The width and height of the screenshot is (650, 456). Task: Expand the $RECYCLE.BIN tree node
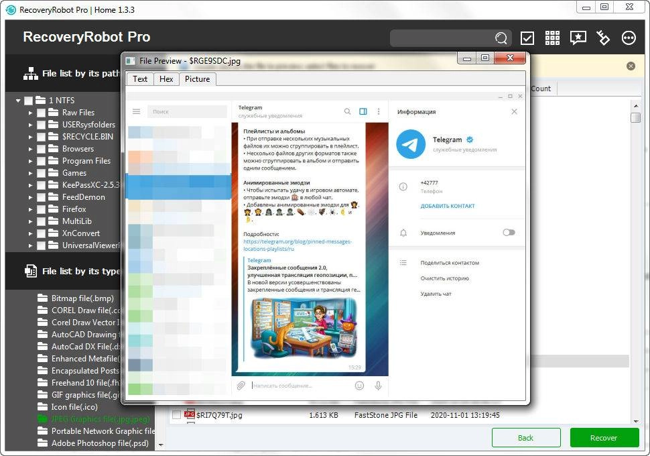(x=30, y=137)
